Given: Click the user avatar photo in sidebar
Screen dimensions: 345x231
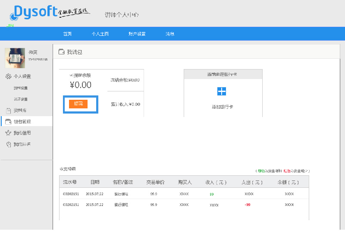Looking at the screenshot, I should click(x=15, y=58).
